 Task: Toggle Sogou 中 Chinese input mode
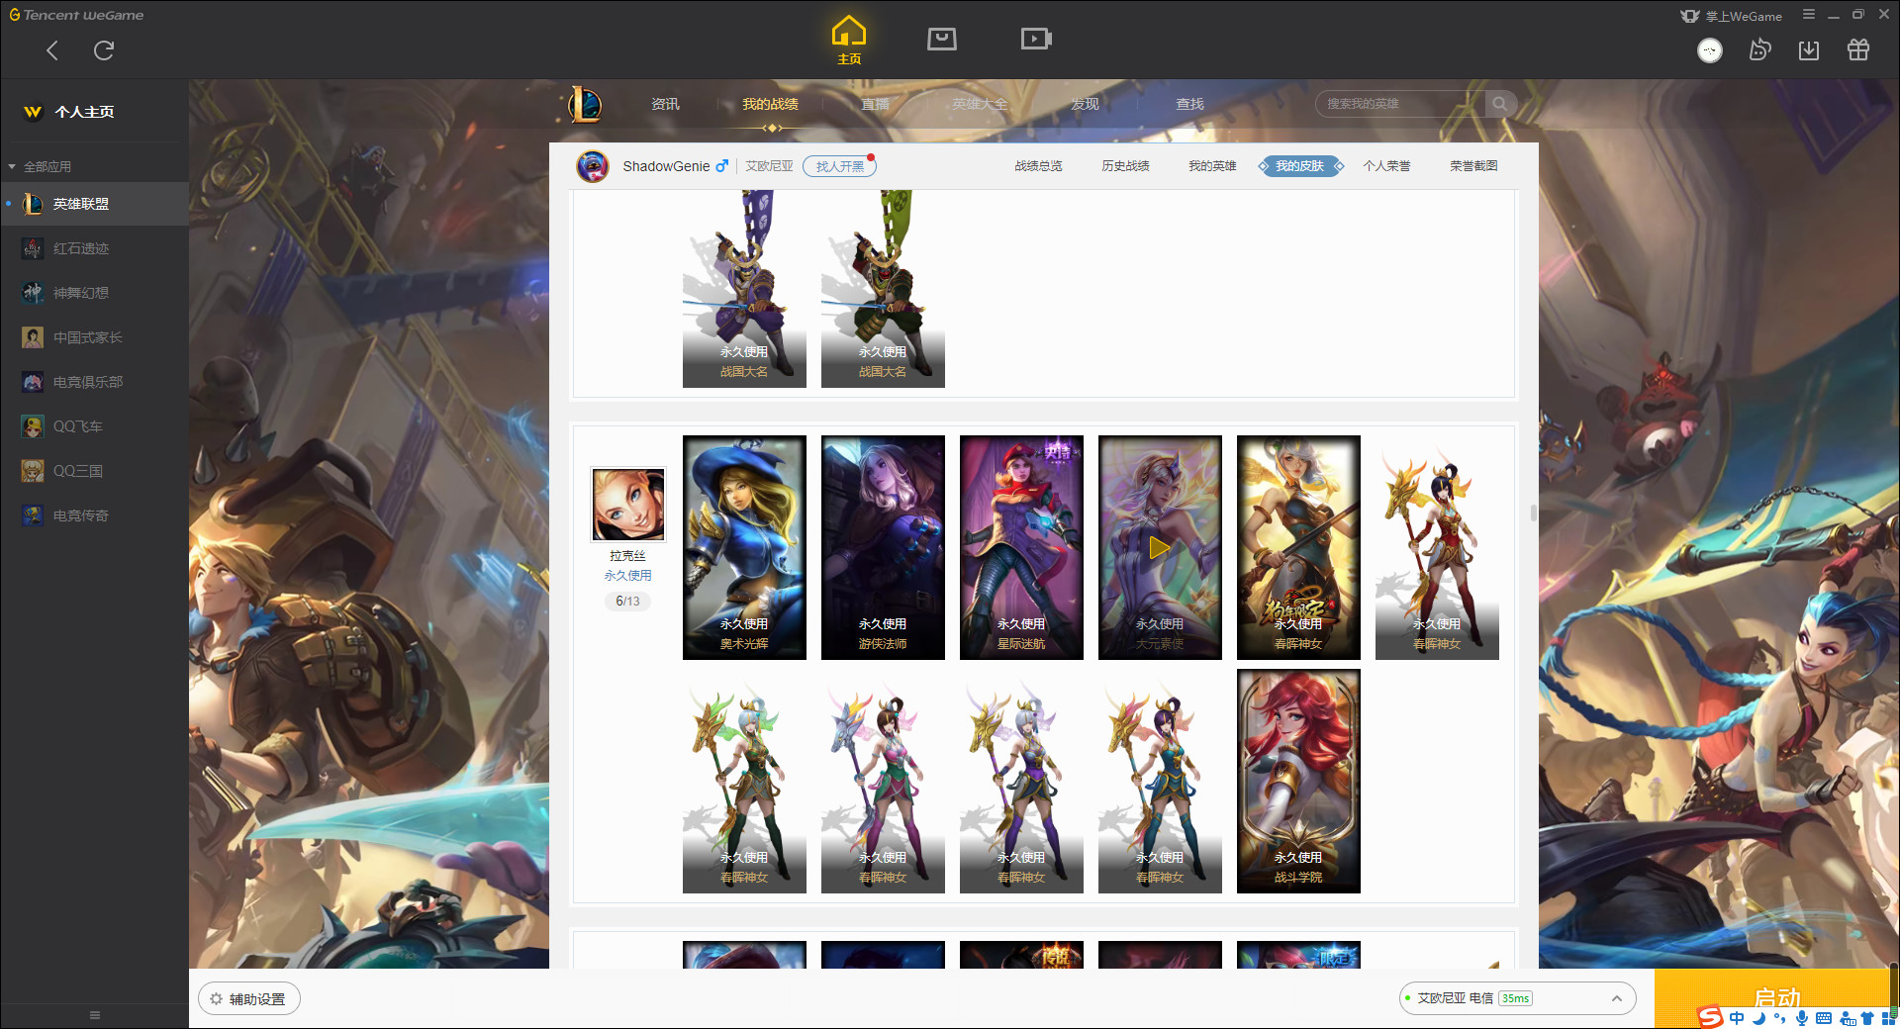pyautogui.click(x=1737, y=1018)
